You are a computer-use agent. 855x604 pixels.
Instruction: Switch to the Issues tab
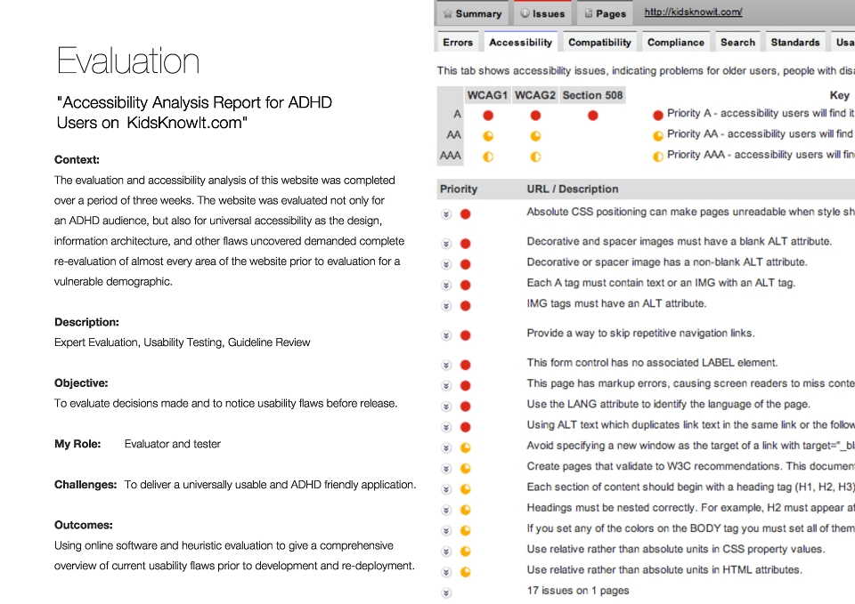pos(542,13)
